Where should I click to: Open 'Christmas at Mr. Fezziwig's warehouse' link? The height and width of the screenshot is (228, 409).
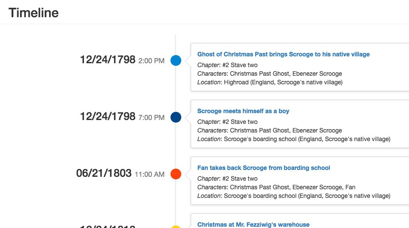tap(253, 225)
